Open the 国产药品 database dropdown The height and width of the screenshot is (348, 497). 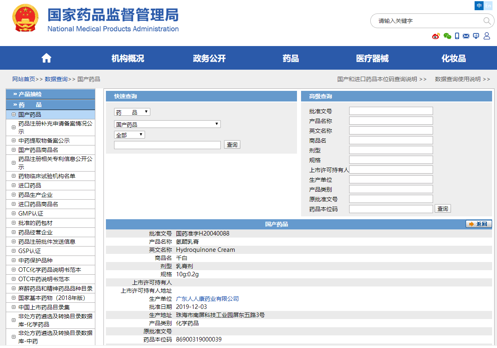point(167,124)
